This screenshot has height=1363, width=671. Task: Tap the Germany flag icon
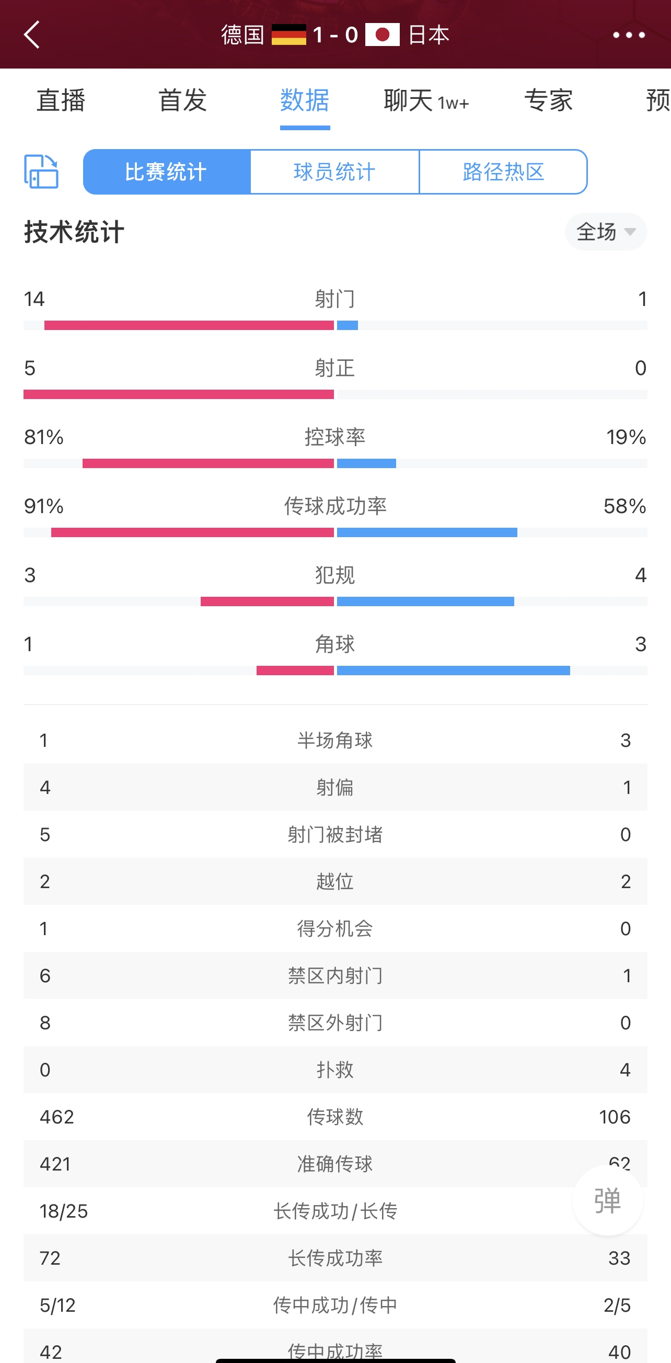(288, 35)
